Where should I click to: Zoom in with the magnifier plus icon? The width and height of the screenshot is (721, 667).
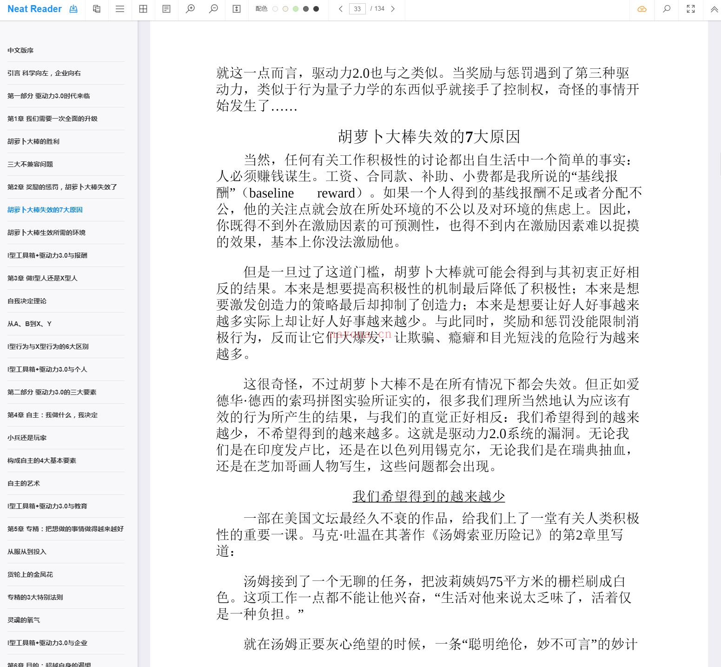coord(190,9)
